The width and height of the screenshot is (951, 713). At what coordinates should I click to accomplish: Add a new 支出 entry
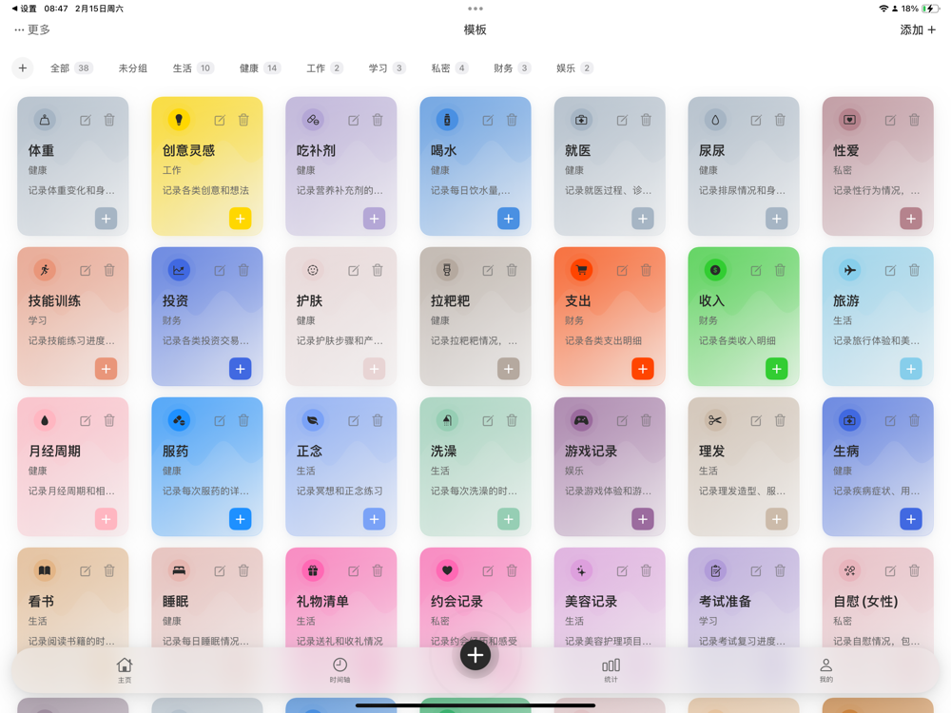643,369
